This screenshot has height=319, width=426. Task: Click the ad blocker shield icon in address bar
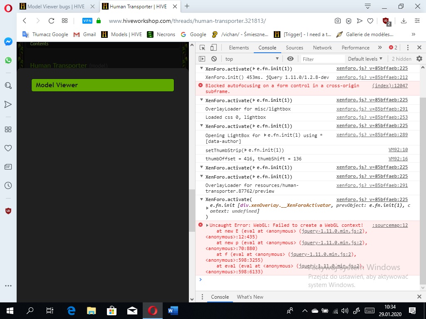point(349,21)
